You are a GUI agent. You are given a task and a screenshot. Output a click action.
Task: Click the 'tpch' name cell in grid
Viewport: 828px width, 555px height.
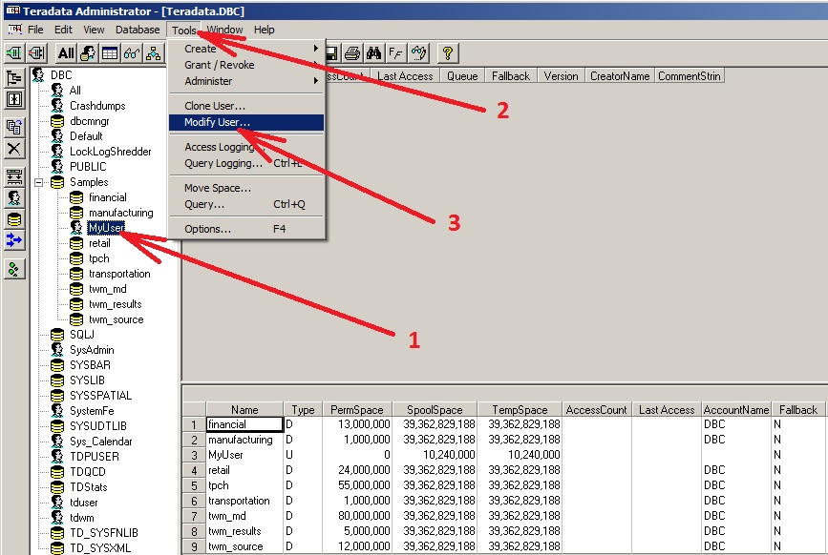[244, 485]
